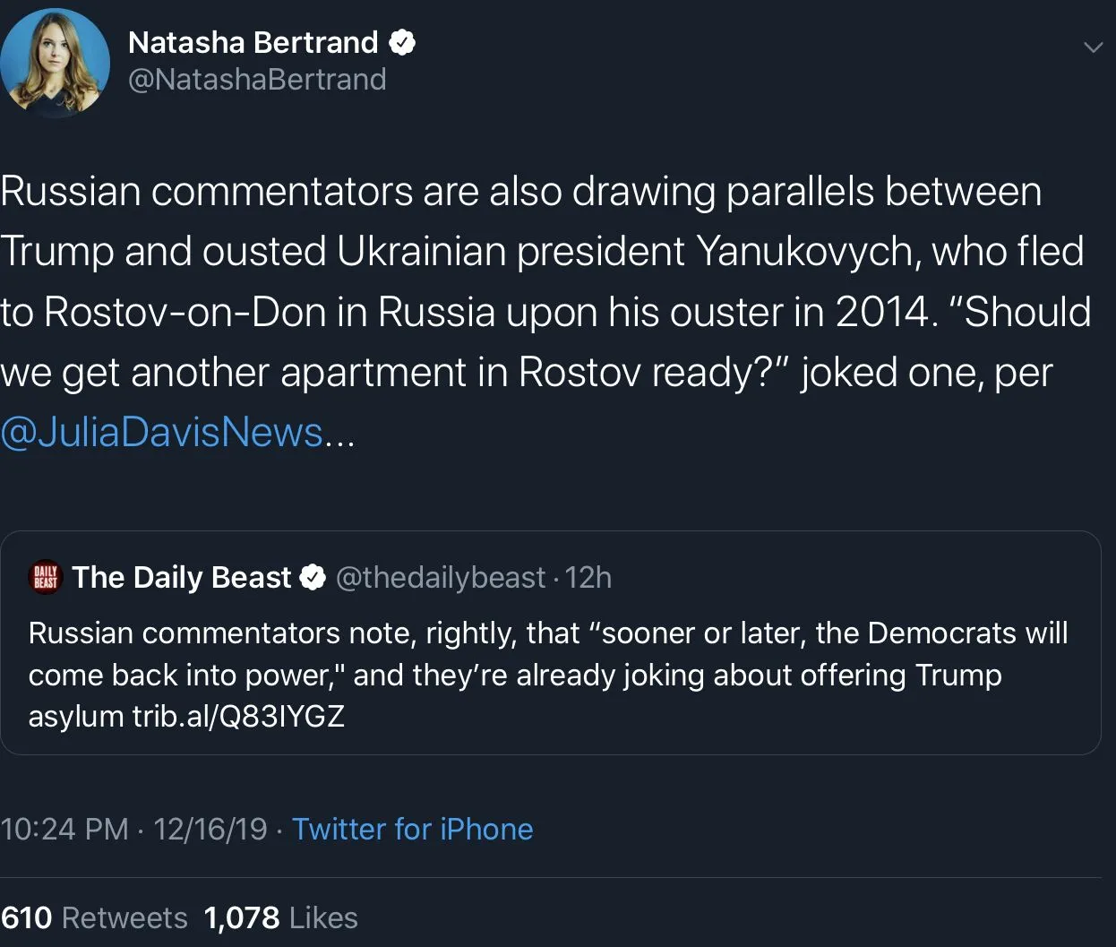
Task: Click The Daily Beast account name
Action: [182, 578]
